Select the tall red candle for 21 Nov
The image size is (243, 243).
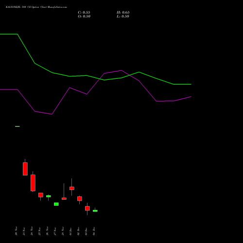(25, 169)
